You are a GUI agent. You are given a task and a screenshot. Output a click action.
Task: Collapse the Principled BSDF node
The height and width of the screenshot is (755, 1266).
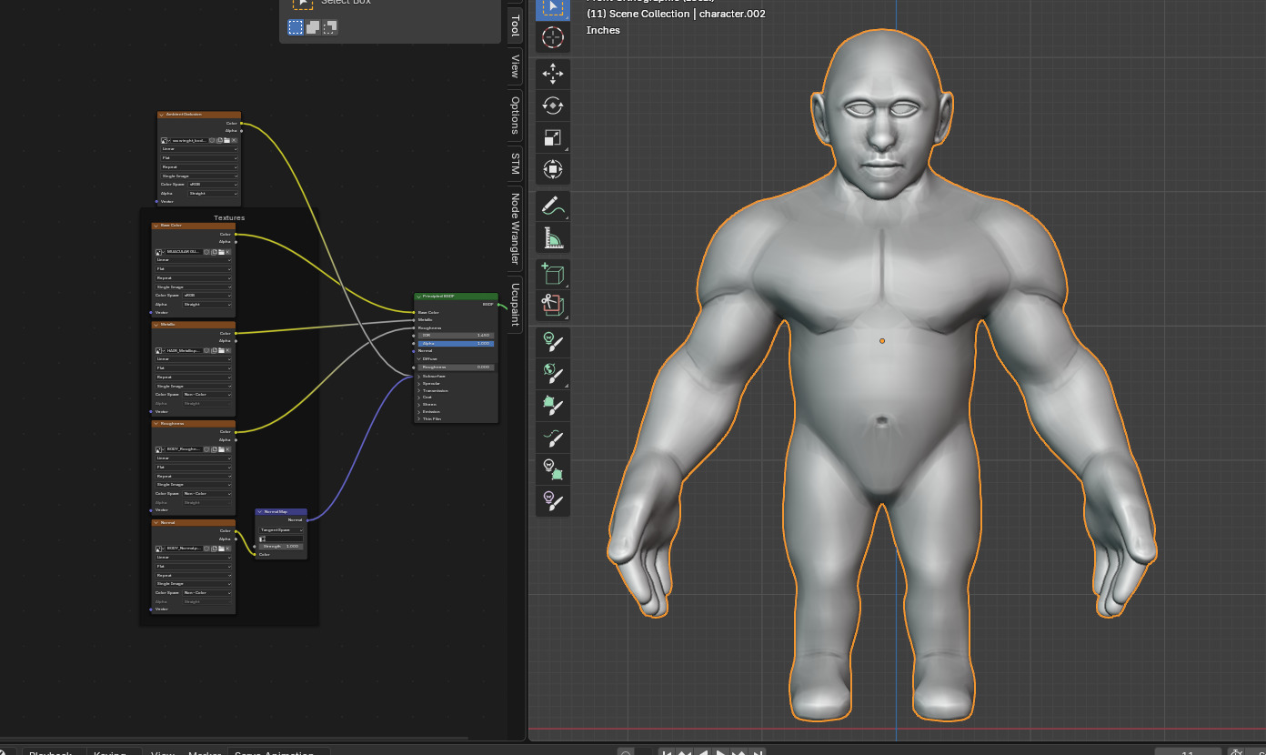[418, 297]
